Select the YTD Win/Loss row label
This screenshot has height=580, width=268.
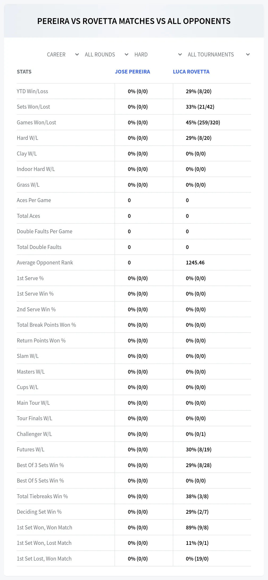click(32, 91)
